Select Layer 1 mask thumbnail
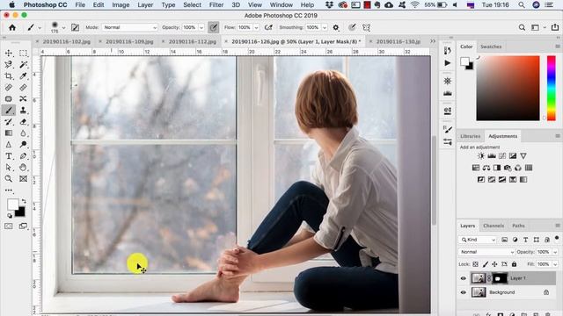The height and width of the screenshot is (316, 563). [500, 278]
